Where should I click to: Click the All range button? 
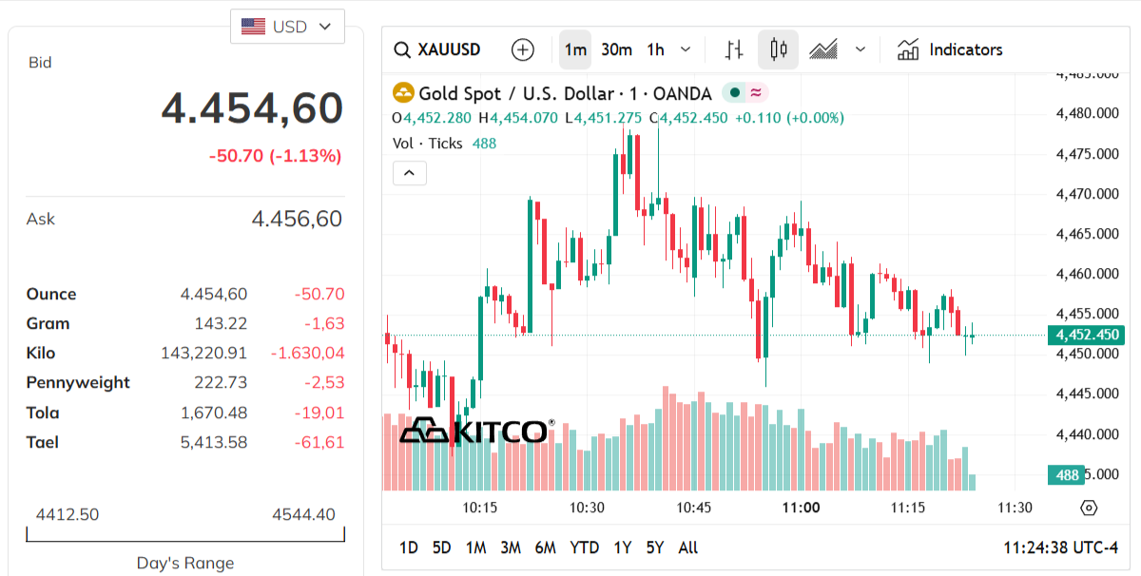click(687, 547)
